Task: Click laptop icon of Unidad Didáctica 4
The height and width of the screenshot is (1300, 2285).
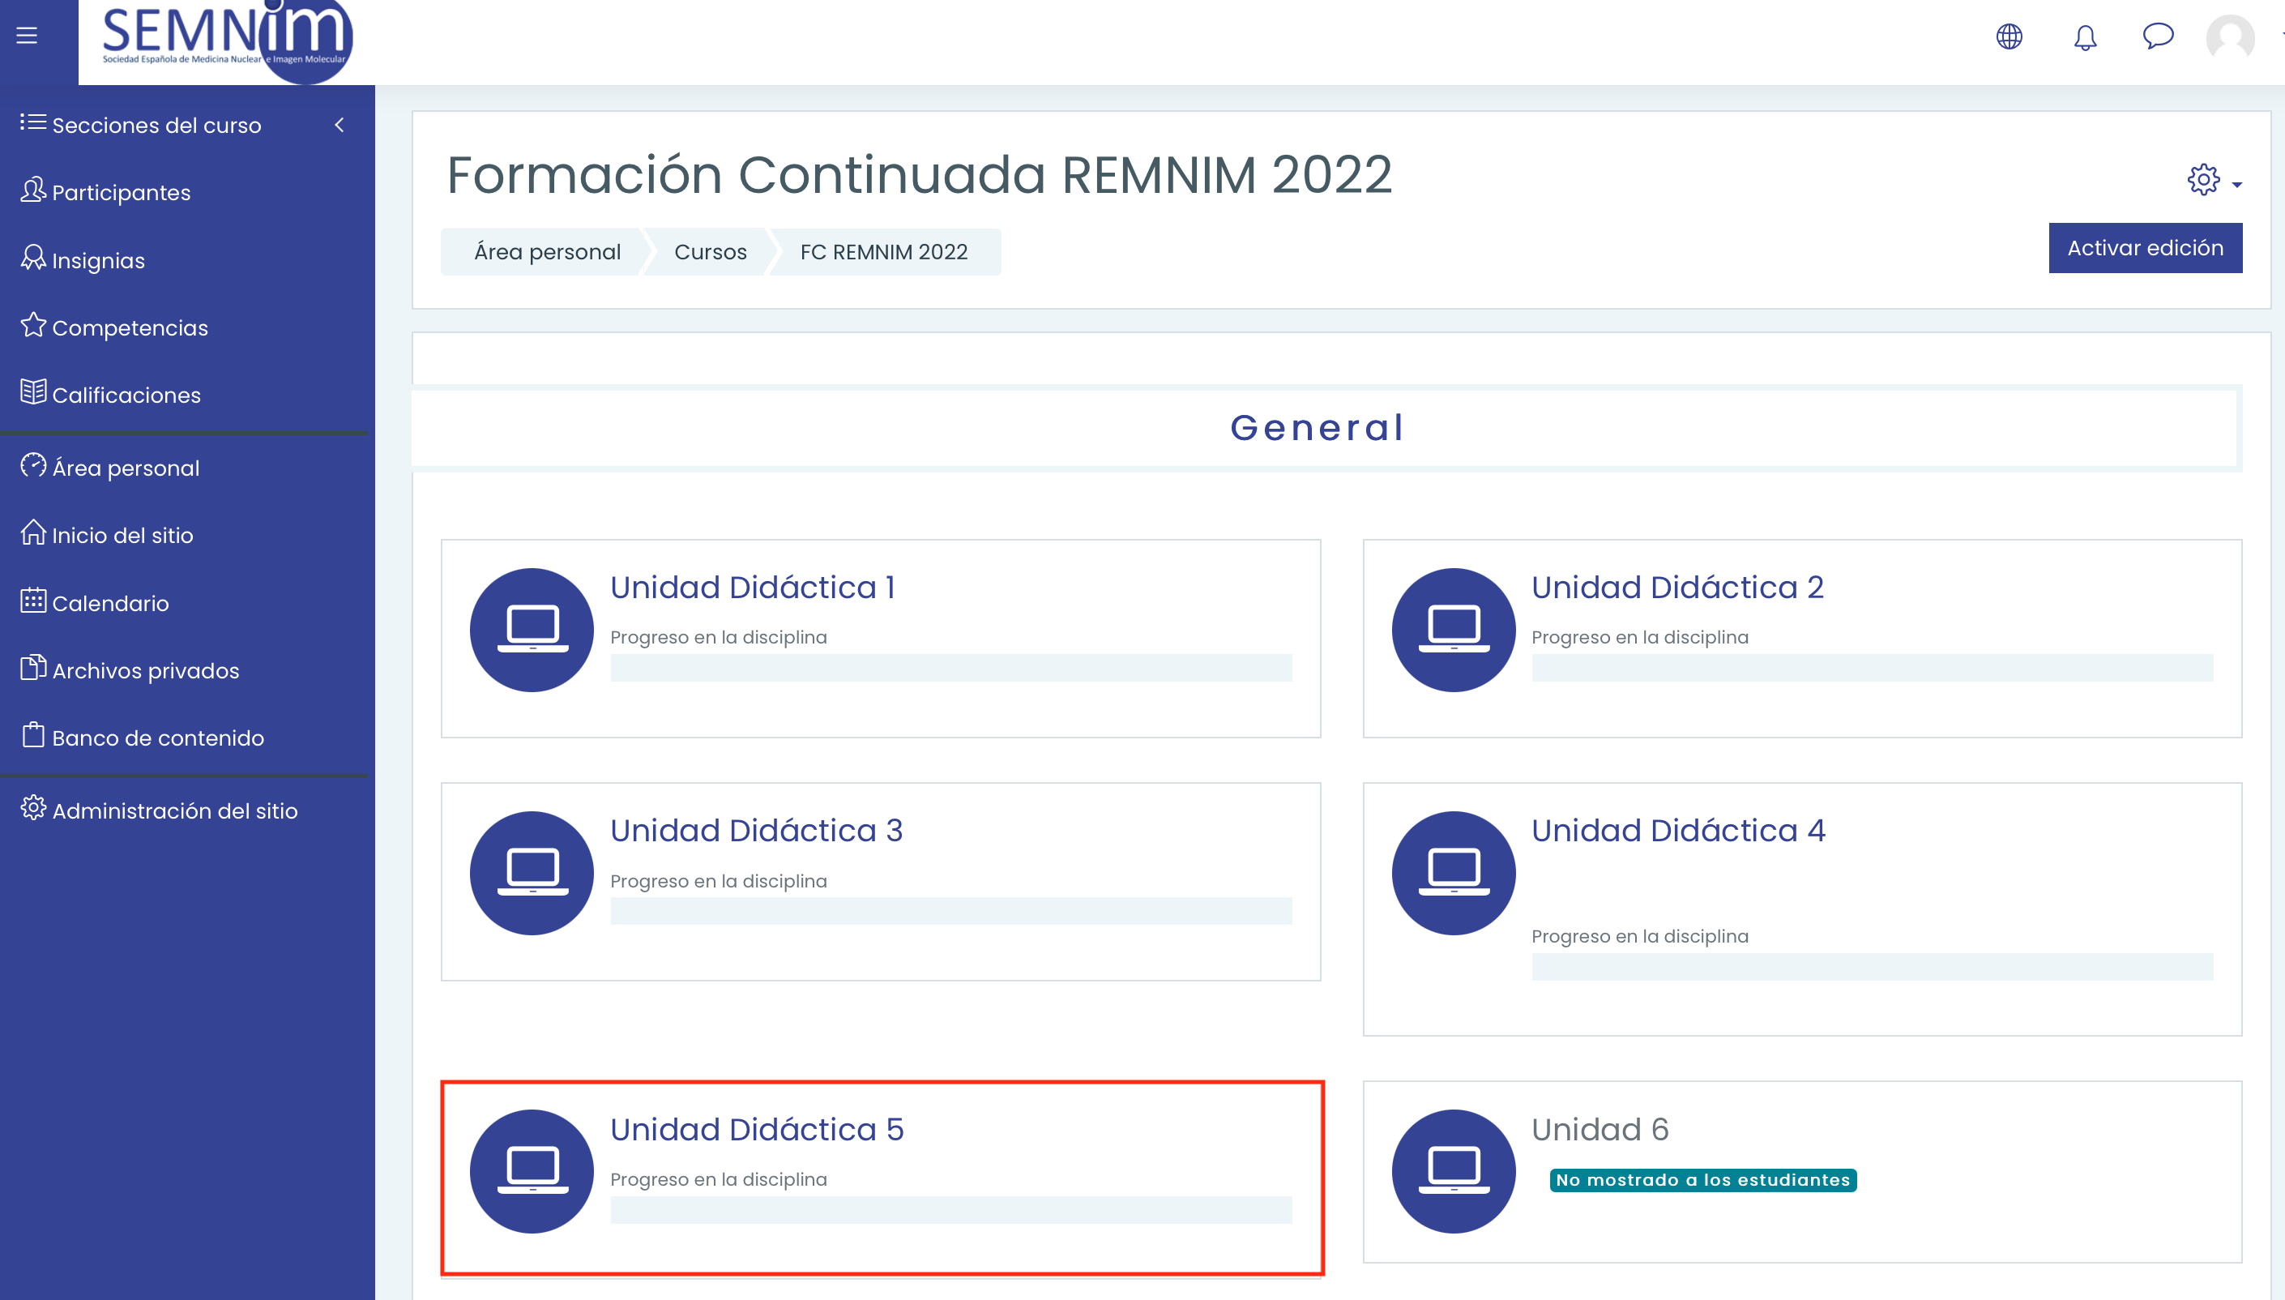Action: (x=1453, y=873)
